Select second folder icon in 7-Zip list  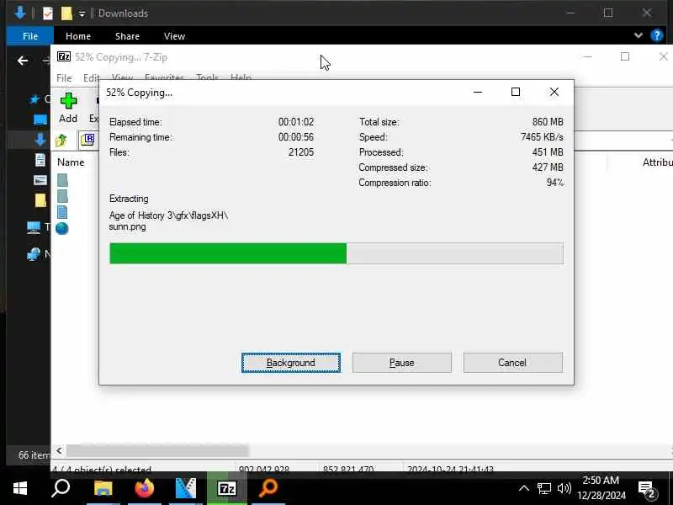pyautogui.click(x=62, y=196)
